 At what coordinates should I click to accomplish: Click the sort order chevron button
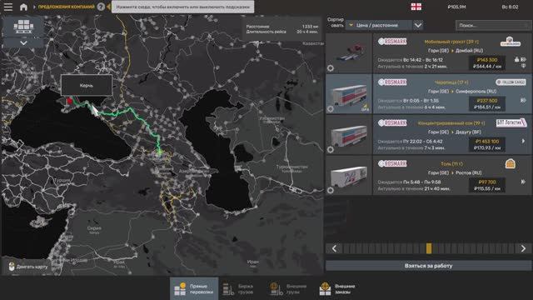[x=418, y=25]
